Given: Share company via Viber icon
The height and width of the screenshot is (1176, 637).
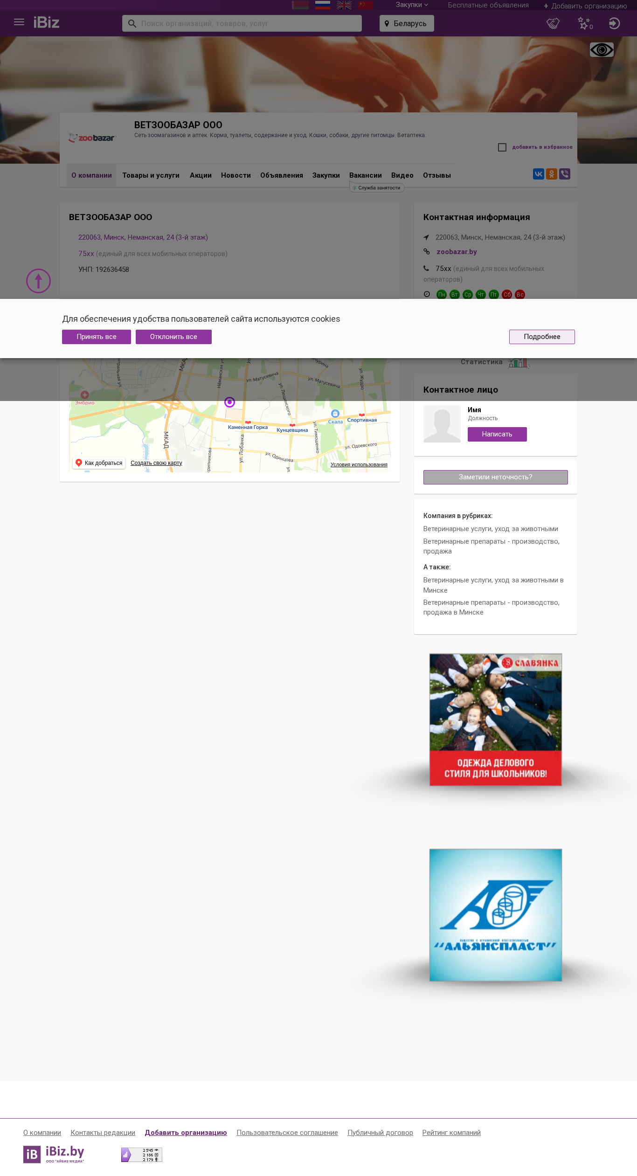Looking at the screenshot, I should pos(565,174).
